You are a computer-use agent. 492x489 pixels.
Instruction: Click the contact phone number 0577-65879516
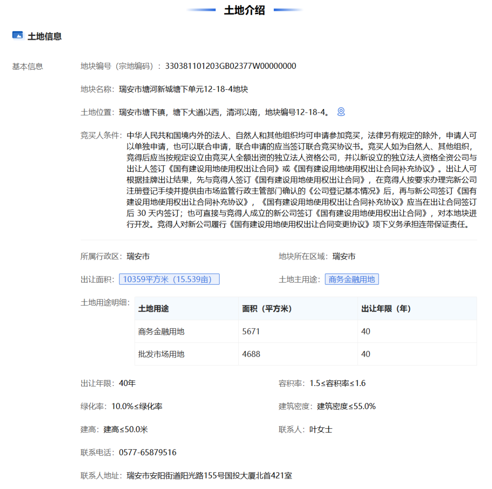(x=148, y=453)
